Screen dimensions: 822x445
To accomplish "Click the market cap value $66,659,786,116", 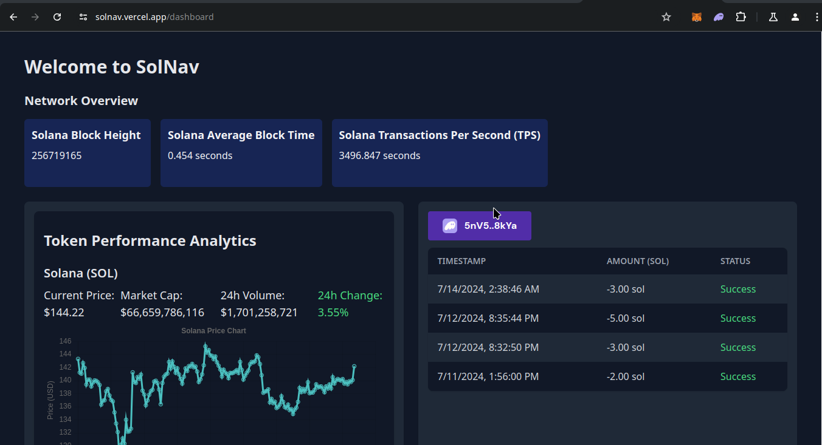I will pos(162,313).
